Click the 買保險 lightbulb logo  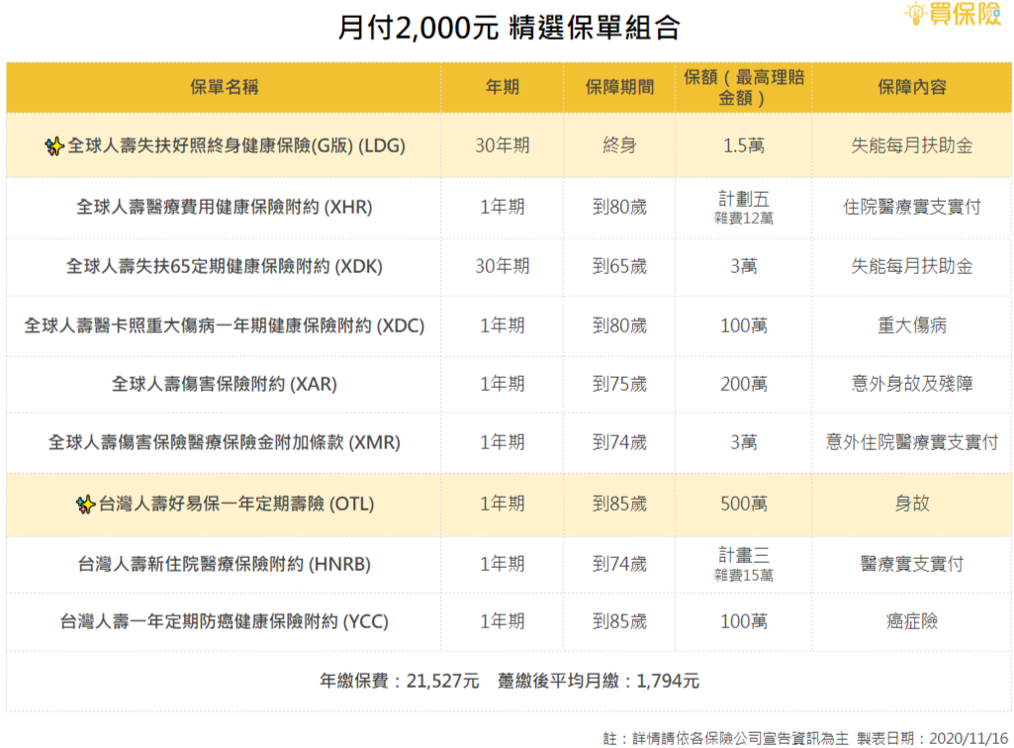(x=954, y=14)
